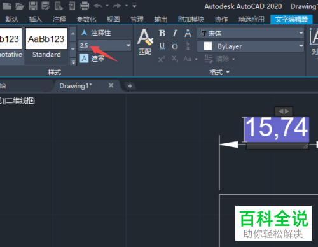Image resolution: width=318 pixels, height=247 pixels.
Task: Open the 插入 ribbon tab
Action: click(36, 20)
